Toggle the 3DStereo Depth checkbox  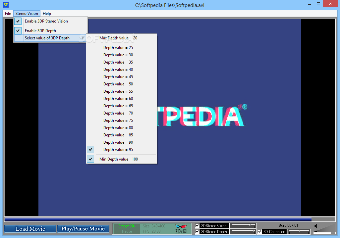198,232
